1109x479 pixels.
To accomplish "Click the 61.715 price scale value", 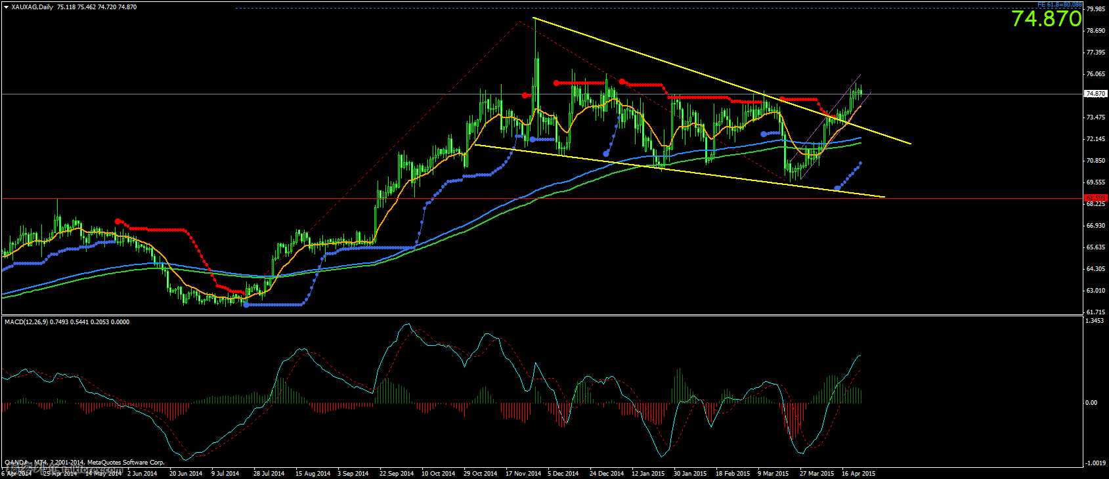I will pos(1095,312).
